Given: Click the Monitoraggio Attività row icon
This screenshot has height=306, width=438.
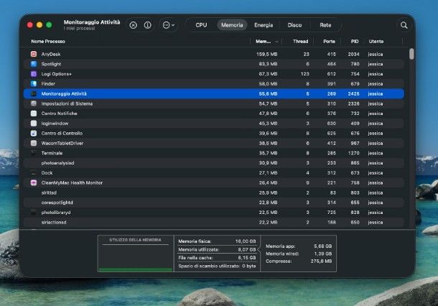Looking at the screenshot, I should coord(34,93).
